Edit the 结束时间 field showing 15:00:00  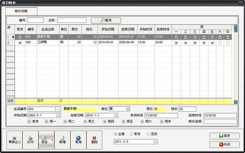click(220, 115)
